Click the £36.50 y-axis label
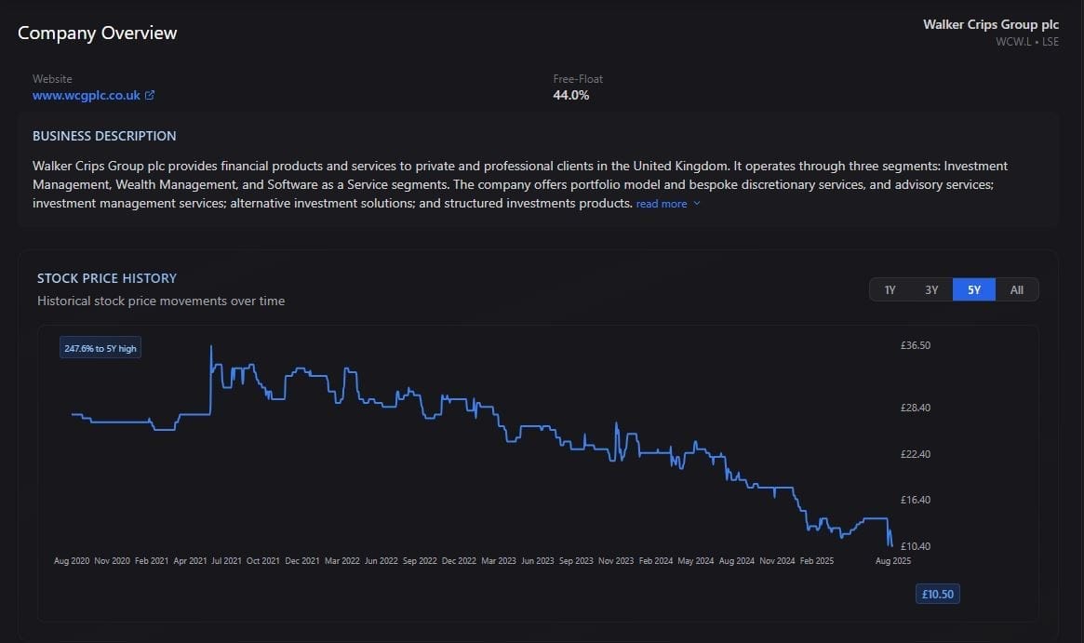Screen dimensions: 1084x643 pyautogui.click(x=916, y=345)
